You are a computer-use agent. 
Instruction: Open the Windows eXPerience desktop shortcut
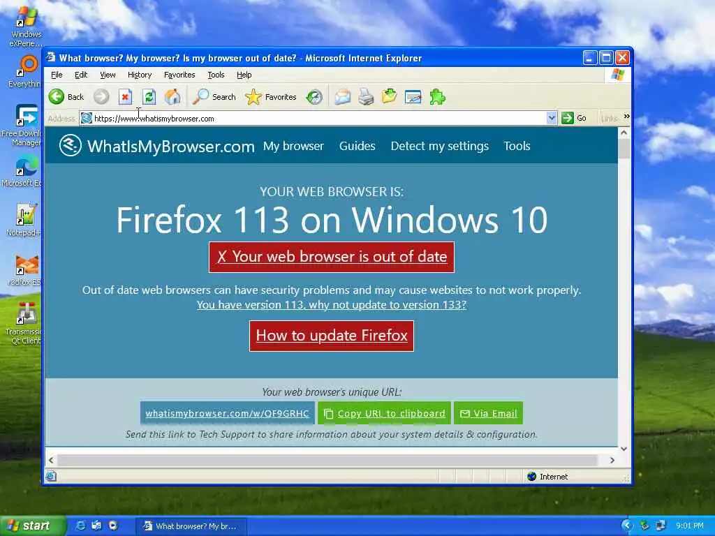point(27,27)
